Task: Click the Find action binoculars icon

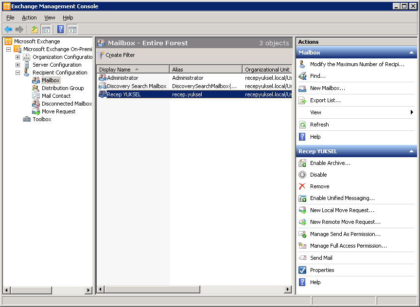Action: point(302,76)
